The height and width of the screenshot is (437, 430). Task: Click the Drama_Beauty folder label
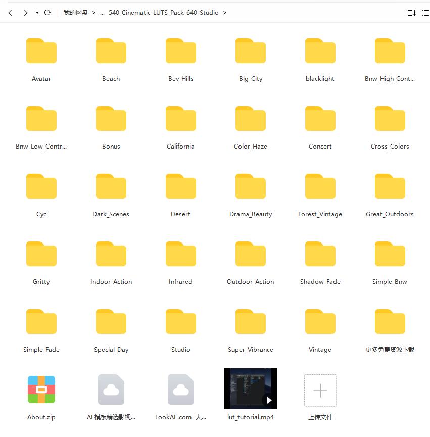251,214
